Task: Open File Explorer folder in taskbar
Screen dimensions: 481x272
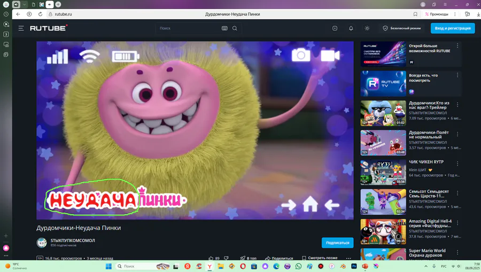Action: (x=221, y=266)
